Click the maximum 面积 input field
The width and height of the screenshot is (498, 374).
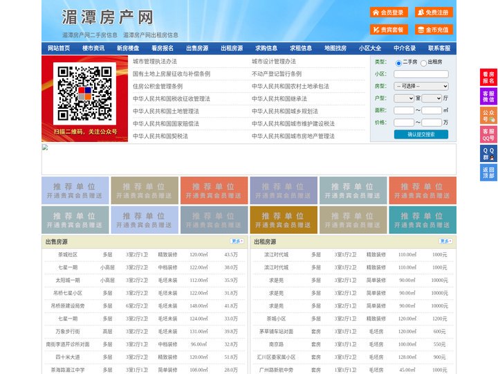[432, 110]
